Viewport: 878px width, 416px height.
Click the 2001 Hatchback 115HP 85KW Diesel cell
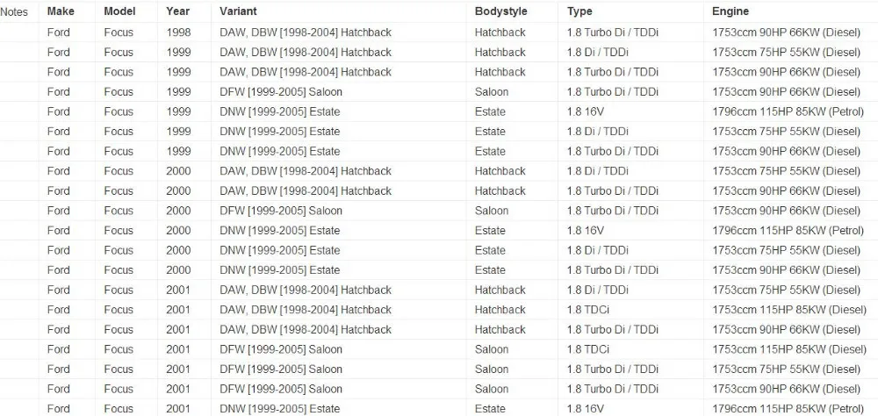point(789,310)
